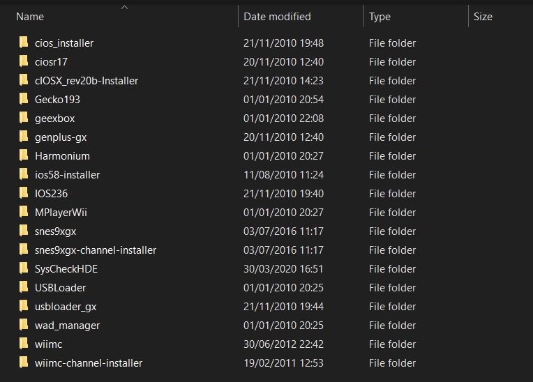Click the date 21/11/2010 14:23
This screenshot has width=533, height=382.
(283, 81)
